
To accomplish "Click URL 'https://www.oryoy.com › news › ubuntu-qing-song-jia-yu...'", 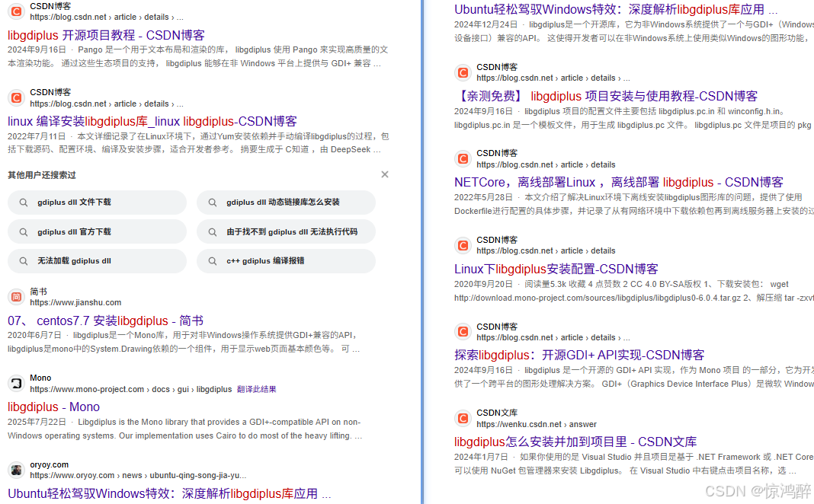I will click(x=138, y=476).
